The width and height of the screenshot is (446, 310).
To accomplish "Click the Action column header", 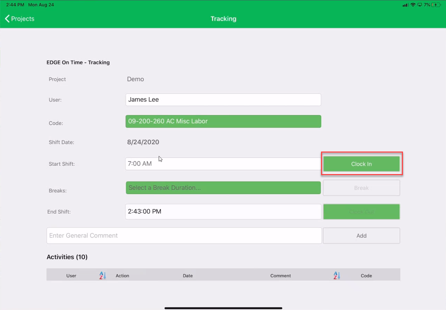I will click(x=122, y=276).
